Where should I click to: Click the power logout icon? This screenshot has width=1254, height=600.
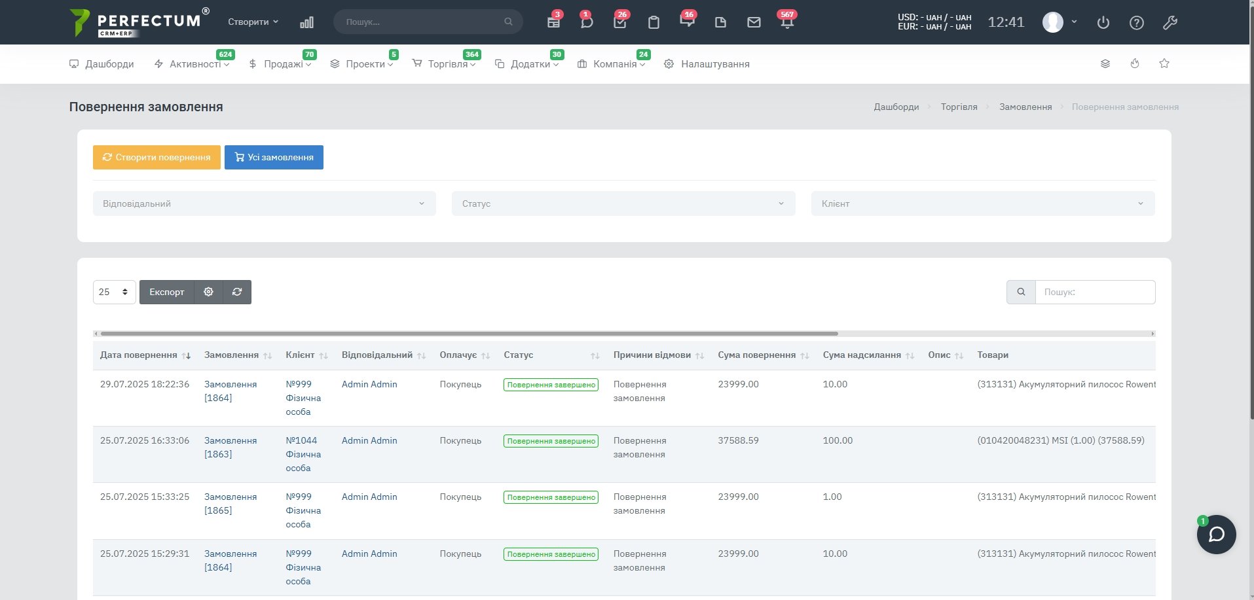coord(1103,23)
